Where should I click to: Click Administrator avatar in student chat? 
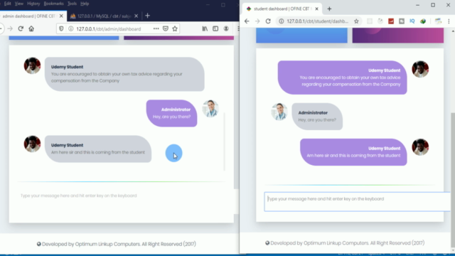(279, 112)
